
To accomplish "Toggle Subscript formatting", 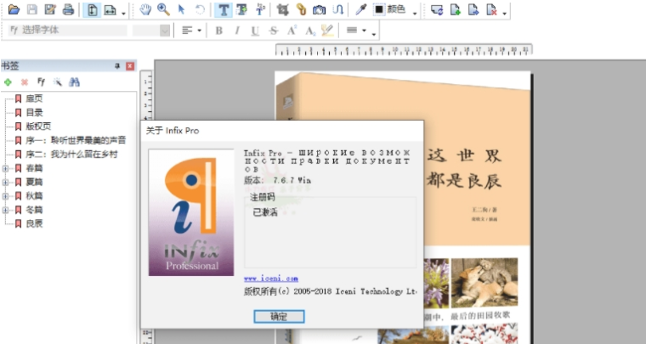I will [309, 31].
